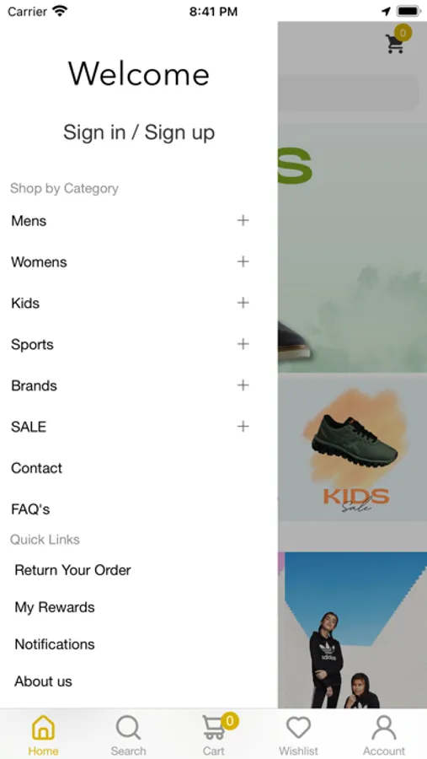Expand the Womens category plus icon
This screenshot has width=427, height=759.
243,262
